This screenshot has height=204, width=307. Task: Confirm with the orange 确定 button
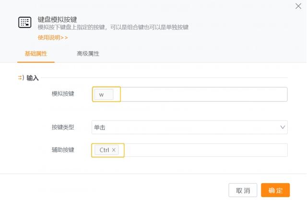[x=275, y=190]
